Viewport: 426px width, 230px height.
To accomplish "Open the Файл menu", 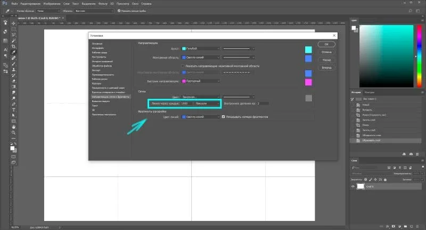I will click(x=14, y=4).
